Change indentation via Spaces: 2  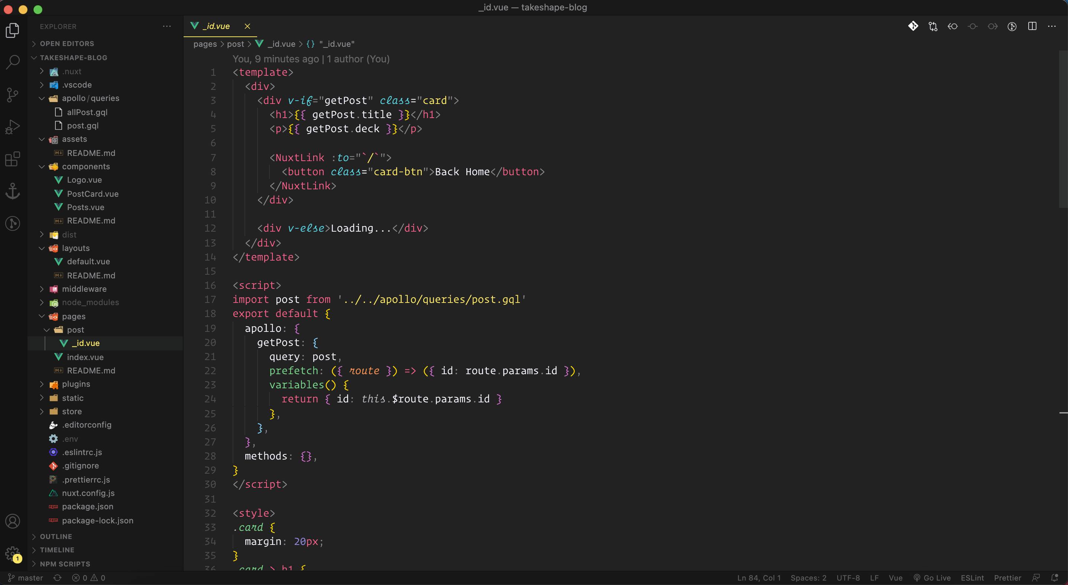(x=809, y=578)
